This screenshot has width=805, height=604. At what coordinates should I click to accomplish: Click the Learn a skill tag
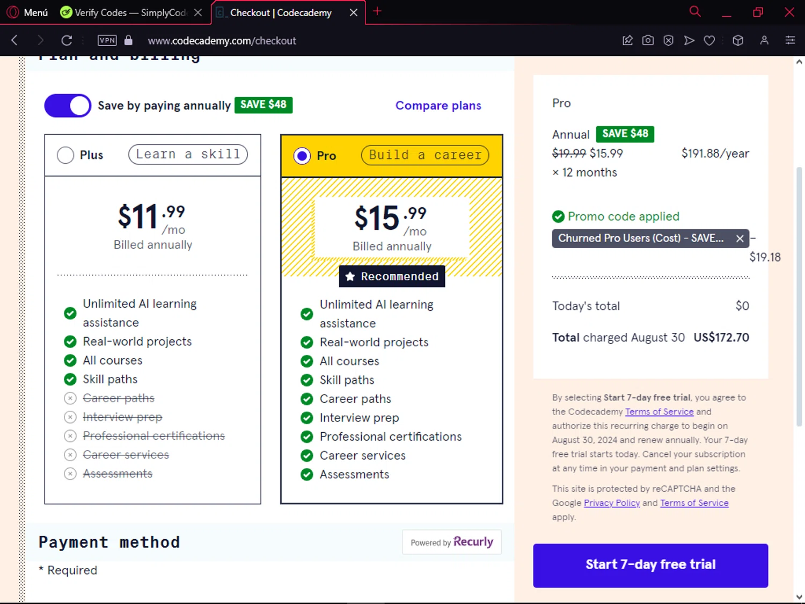coord(188,155)
